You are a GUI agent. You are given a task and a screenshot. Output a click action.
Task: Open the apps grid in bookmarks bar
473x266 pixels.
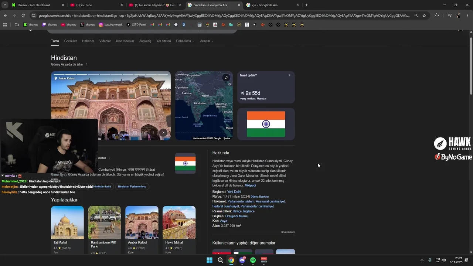coord(5,25)
